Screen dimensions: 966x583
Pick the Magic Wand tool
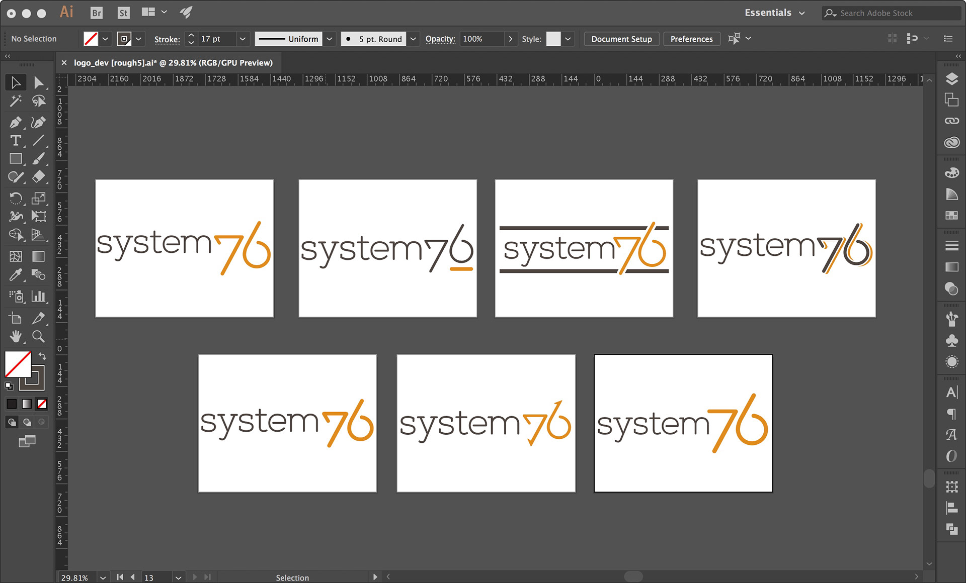pos(16,101)
